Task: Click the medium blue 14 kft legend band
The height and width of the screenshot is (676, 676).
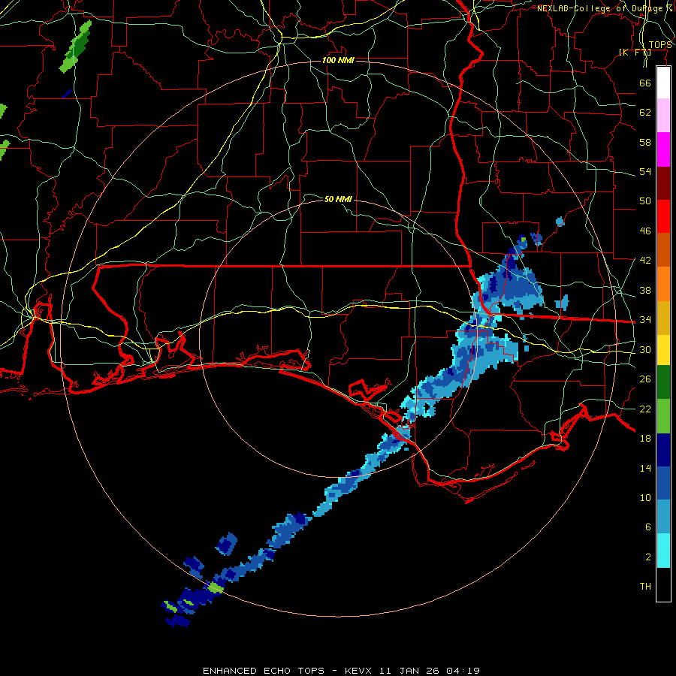Action: [x=663, y=484]
